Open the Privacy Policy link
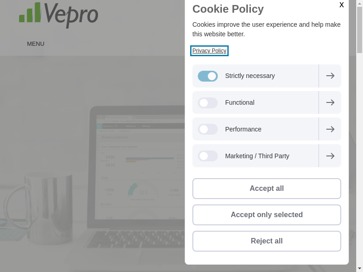The image size is (363, 272). coord(209,51)
